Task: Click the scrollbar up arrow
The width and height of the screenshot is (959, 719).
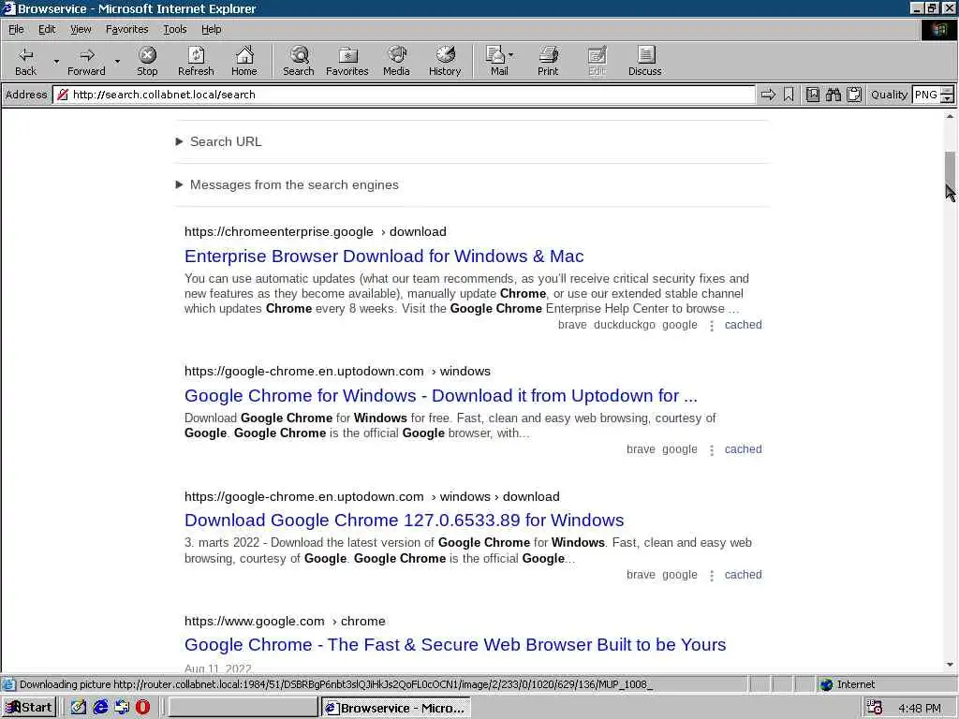Action: 950,116
